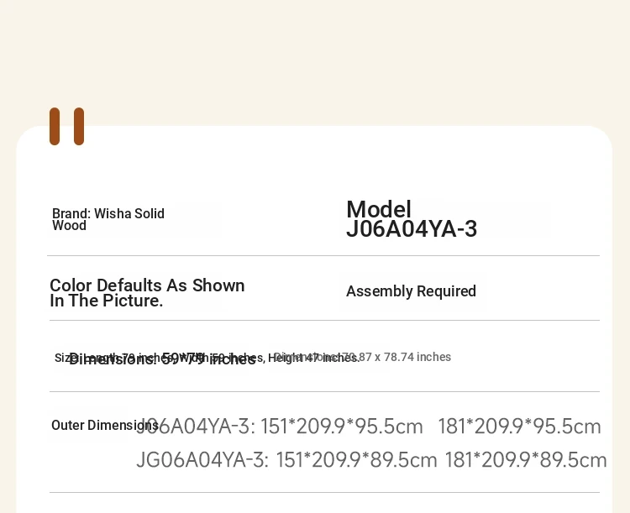The width and height of the screenshot is (630, 513).
Task: Click the brown double-bar quote icon
Action: coord(66,126)
